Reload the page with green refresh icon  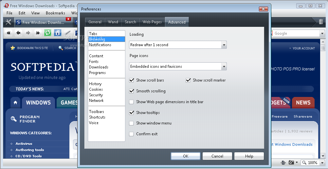tap(48, 33)
